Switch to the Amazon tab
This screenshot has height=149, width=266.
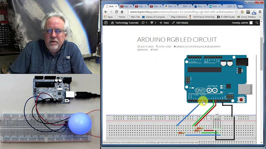170,6
